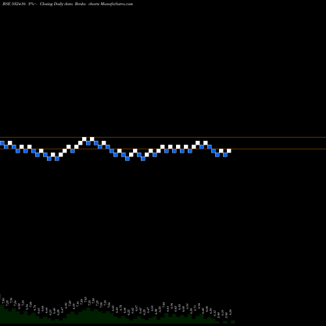The height and width of the screenshot is (326, 326).
Task: Click the first blue brick at chart start
Action: pyautogui.click(x=2, y=143)
